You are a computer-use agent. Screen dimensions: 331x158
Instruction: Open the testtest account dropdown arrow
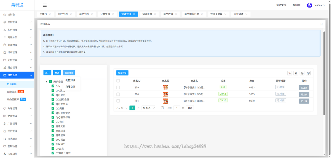(x=325, y=5)
